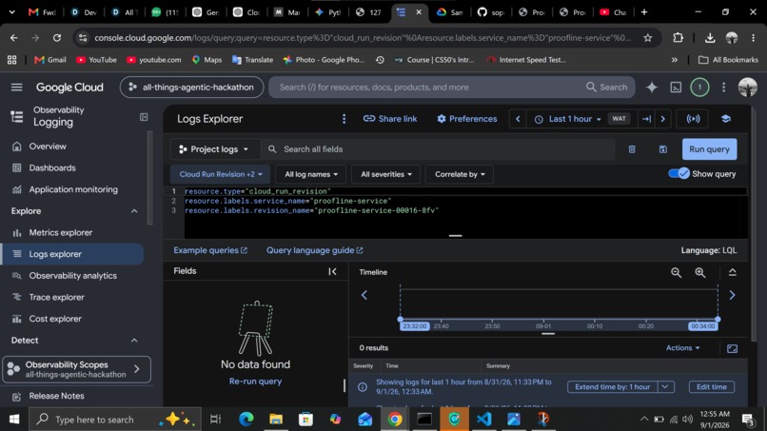
Task: Open Preferences settings
Action: point(466,119)
